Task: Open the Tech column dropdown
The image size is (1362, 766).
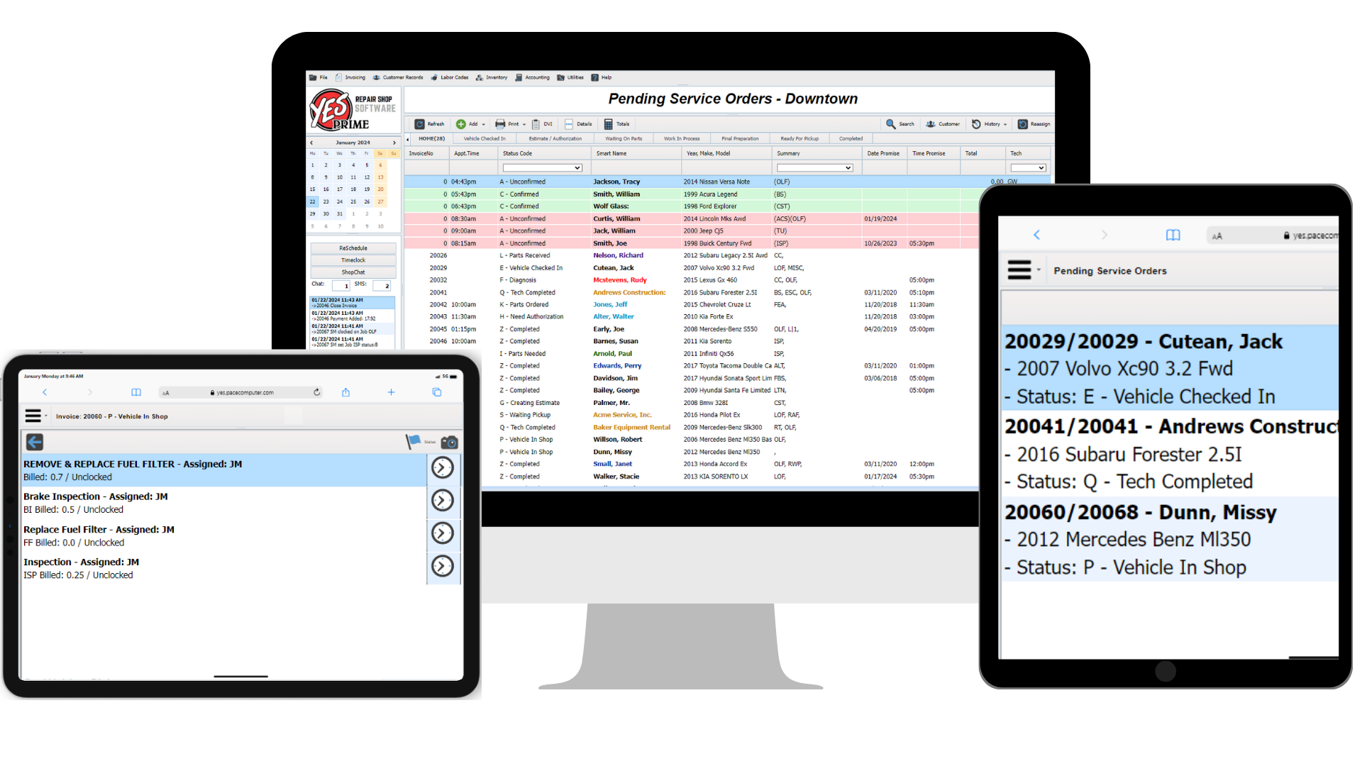Action: click(x=1028, y=167)
